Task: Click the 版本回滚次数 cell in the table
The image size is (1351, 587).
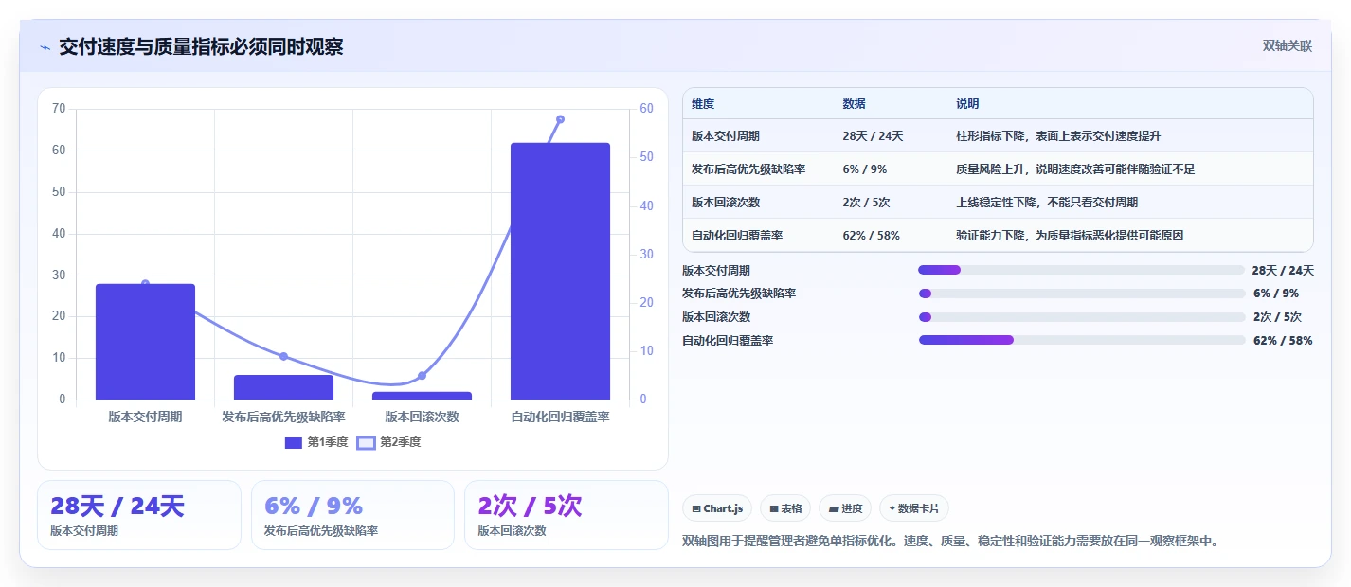Action: pyautogui.click(x=725, y=203)
